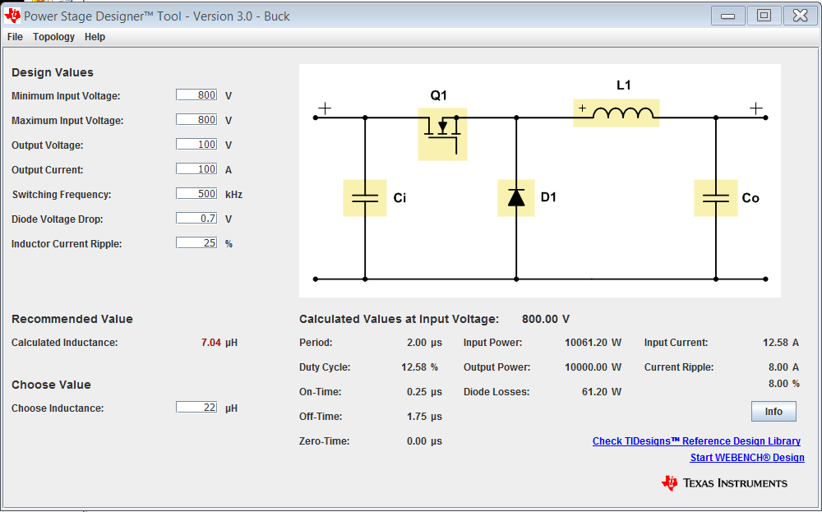Click the Input Power value 10061.20 W
The image size is (822, 512).
tap(593, 343)
